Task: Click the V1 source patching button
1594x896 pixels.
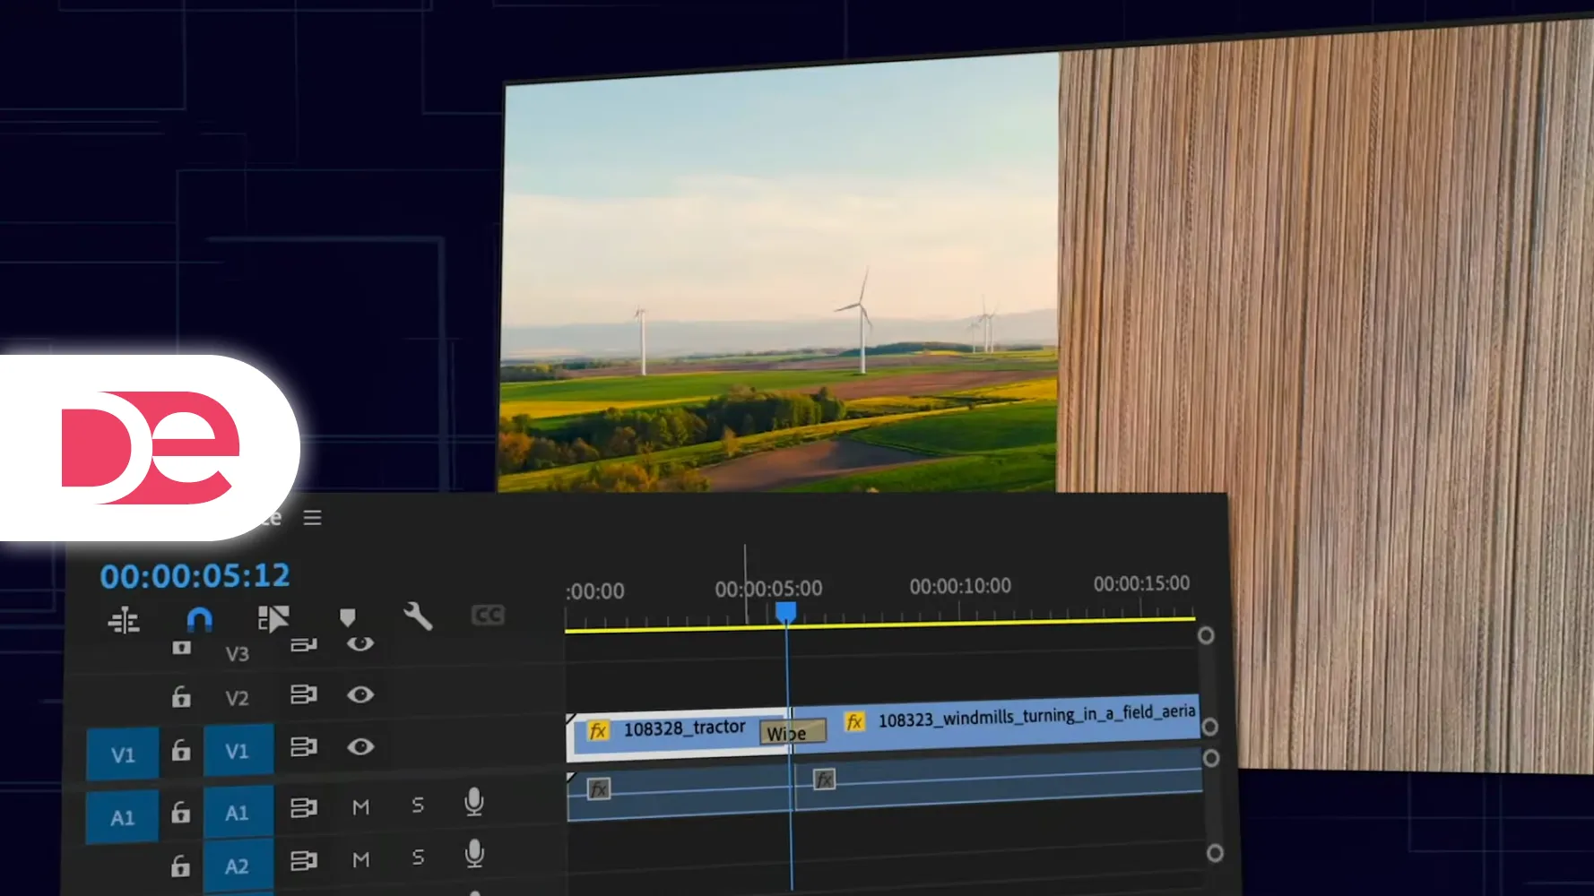Action: click(x=123, y=754)
